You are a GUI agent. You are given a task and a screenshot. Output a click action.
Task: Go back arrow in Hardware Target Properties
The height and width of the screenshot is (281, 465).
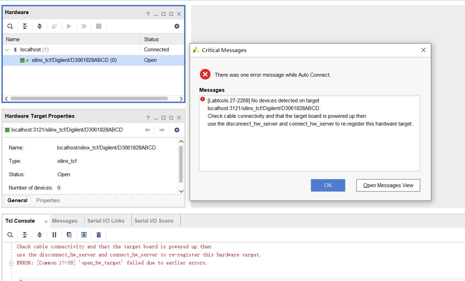point(147,130)
